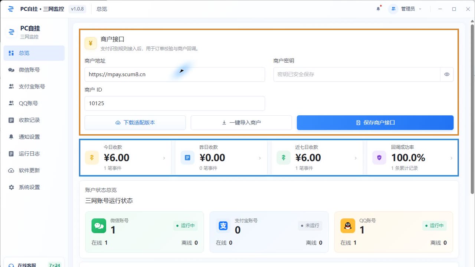
Task: Click the 商户密钥 input field
Action: pyautogui.click(x=357, y=74)
